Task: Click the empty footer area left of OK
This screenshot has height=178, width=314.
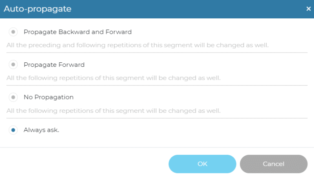Action: pos(82,164)
